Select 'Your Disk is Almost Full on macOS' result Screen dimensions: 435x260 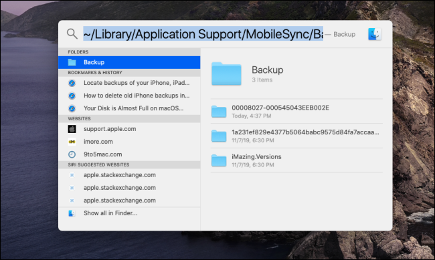(129, 108)
